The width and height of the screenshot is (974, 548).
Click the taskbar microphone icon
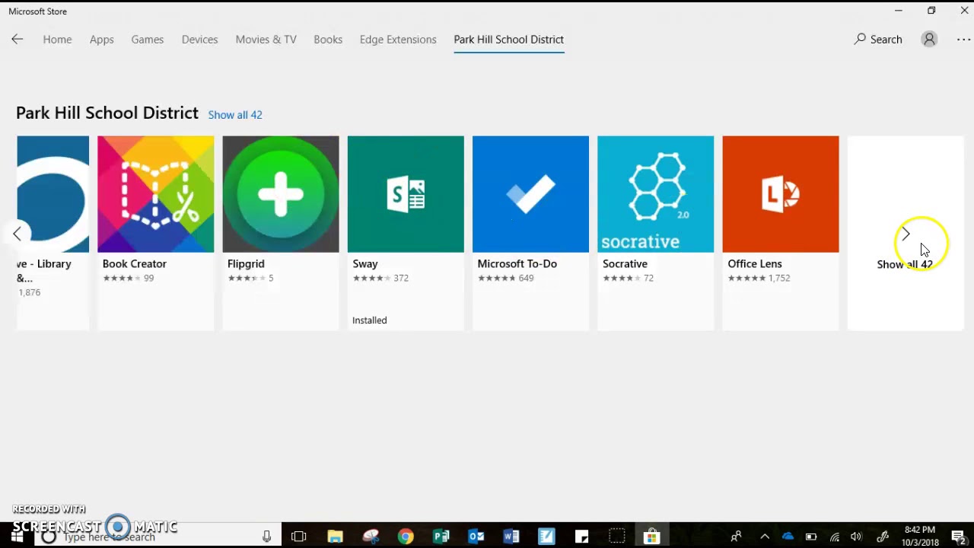click(x=266, y=537)
